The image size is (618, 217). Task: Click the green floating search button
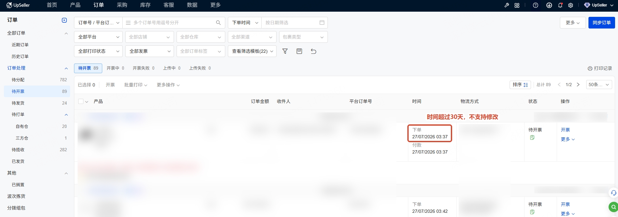[613, 207]
